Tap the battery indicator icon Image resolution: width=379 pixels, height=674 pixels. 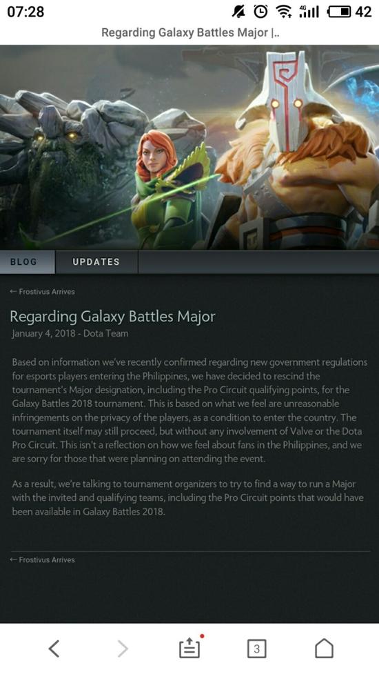click(x=338, y=12)
